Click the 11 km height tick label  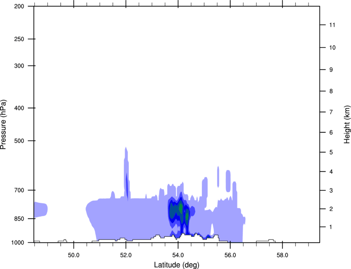pos(332,25)
